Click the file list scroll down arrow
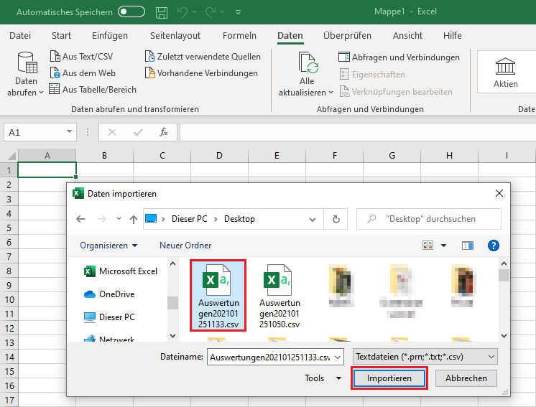The image size is (536, 407). pos(504,336)
